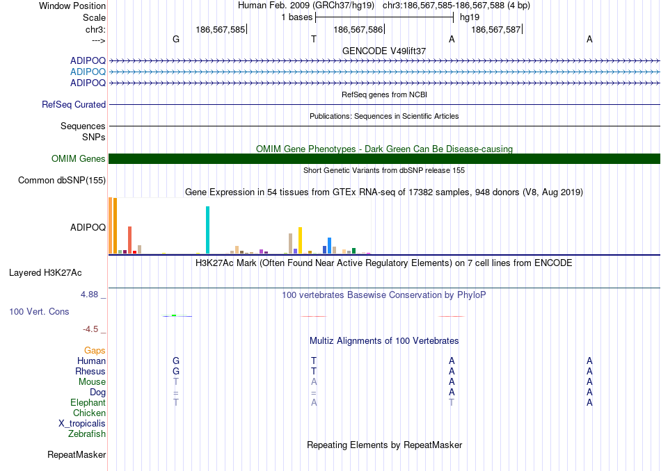661x471 pixels.
Task: Click the RepeatMasker track label
Action: point(77,455)
